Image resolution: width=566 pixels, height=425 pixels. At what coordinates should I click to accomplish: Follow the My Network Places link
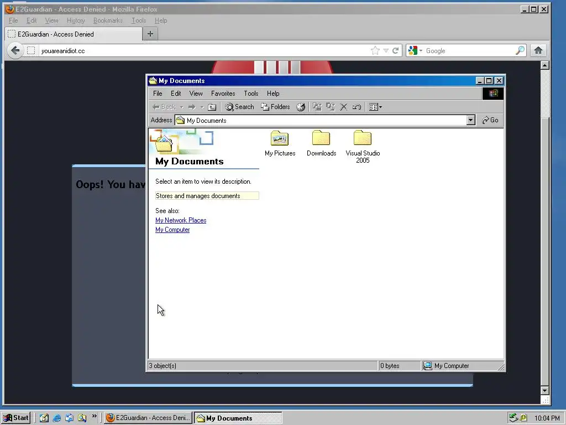(181, 220)
